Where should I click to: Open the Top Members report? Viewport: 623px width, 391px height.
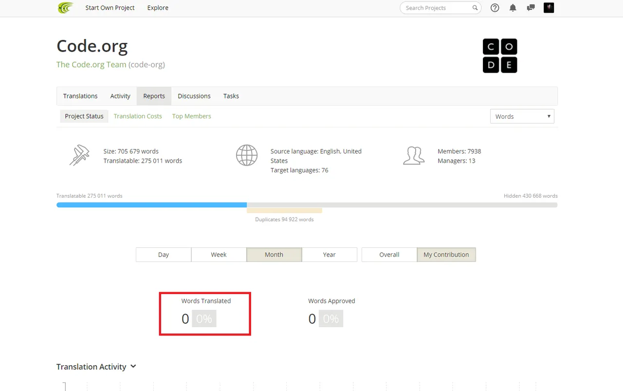click(192, 116)
